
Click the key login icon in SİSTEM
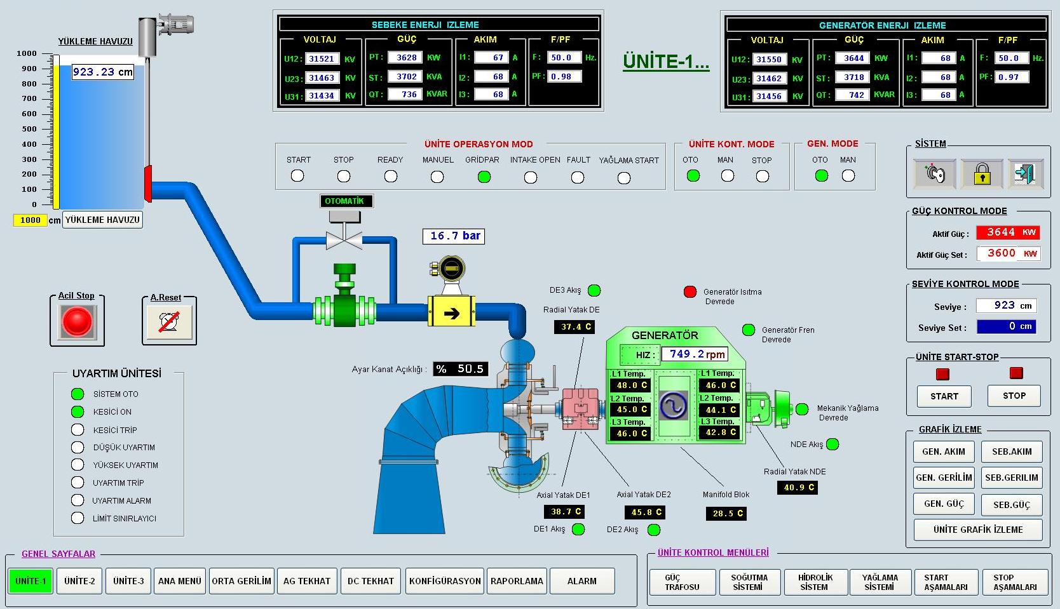pos(934,173)
